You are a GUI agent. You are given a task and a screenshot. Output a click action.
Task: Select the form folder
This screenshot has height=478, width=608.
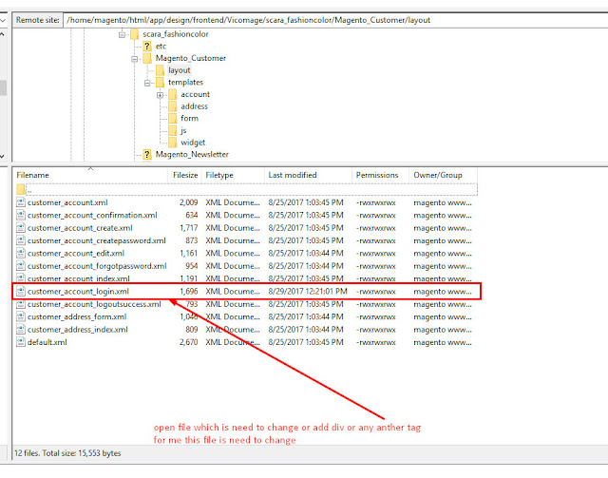pos(189,119)
